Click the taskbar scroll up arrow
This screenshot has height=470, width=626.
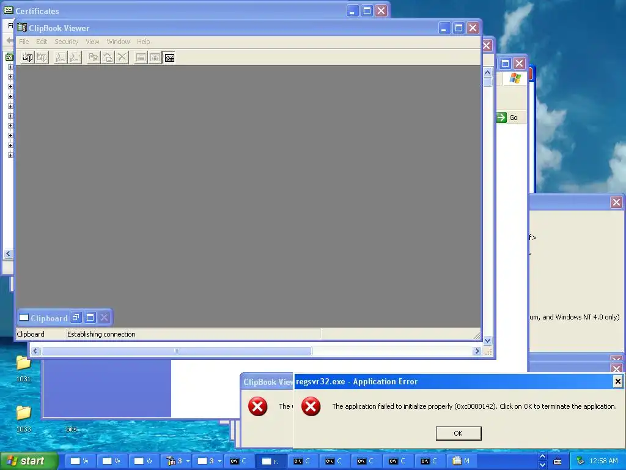point(542,457)
